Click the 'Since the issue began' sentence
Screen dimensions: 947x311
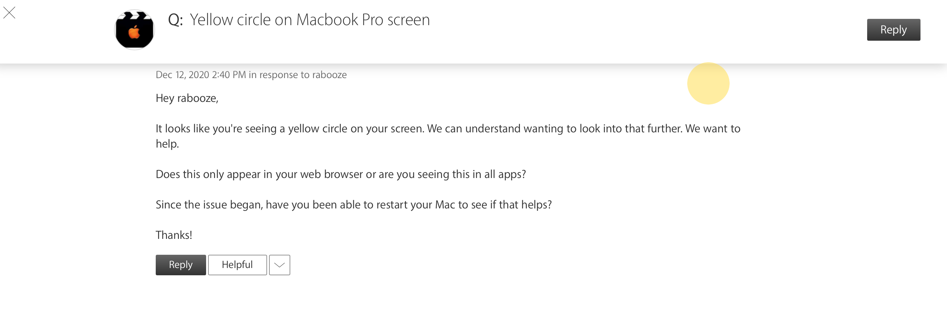(353, 205)
